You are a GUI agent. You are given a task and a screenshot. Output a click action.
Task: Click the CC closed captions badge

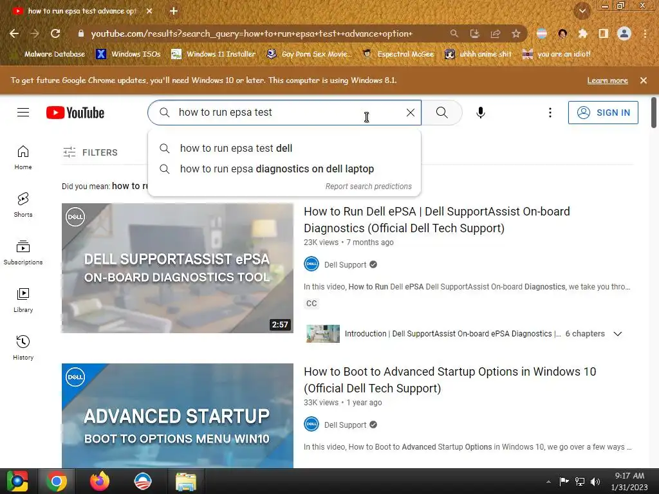(311, 304)
